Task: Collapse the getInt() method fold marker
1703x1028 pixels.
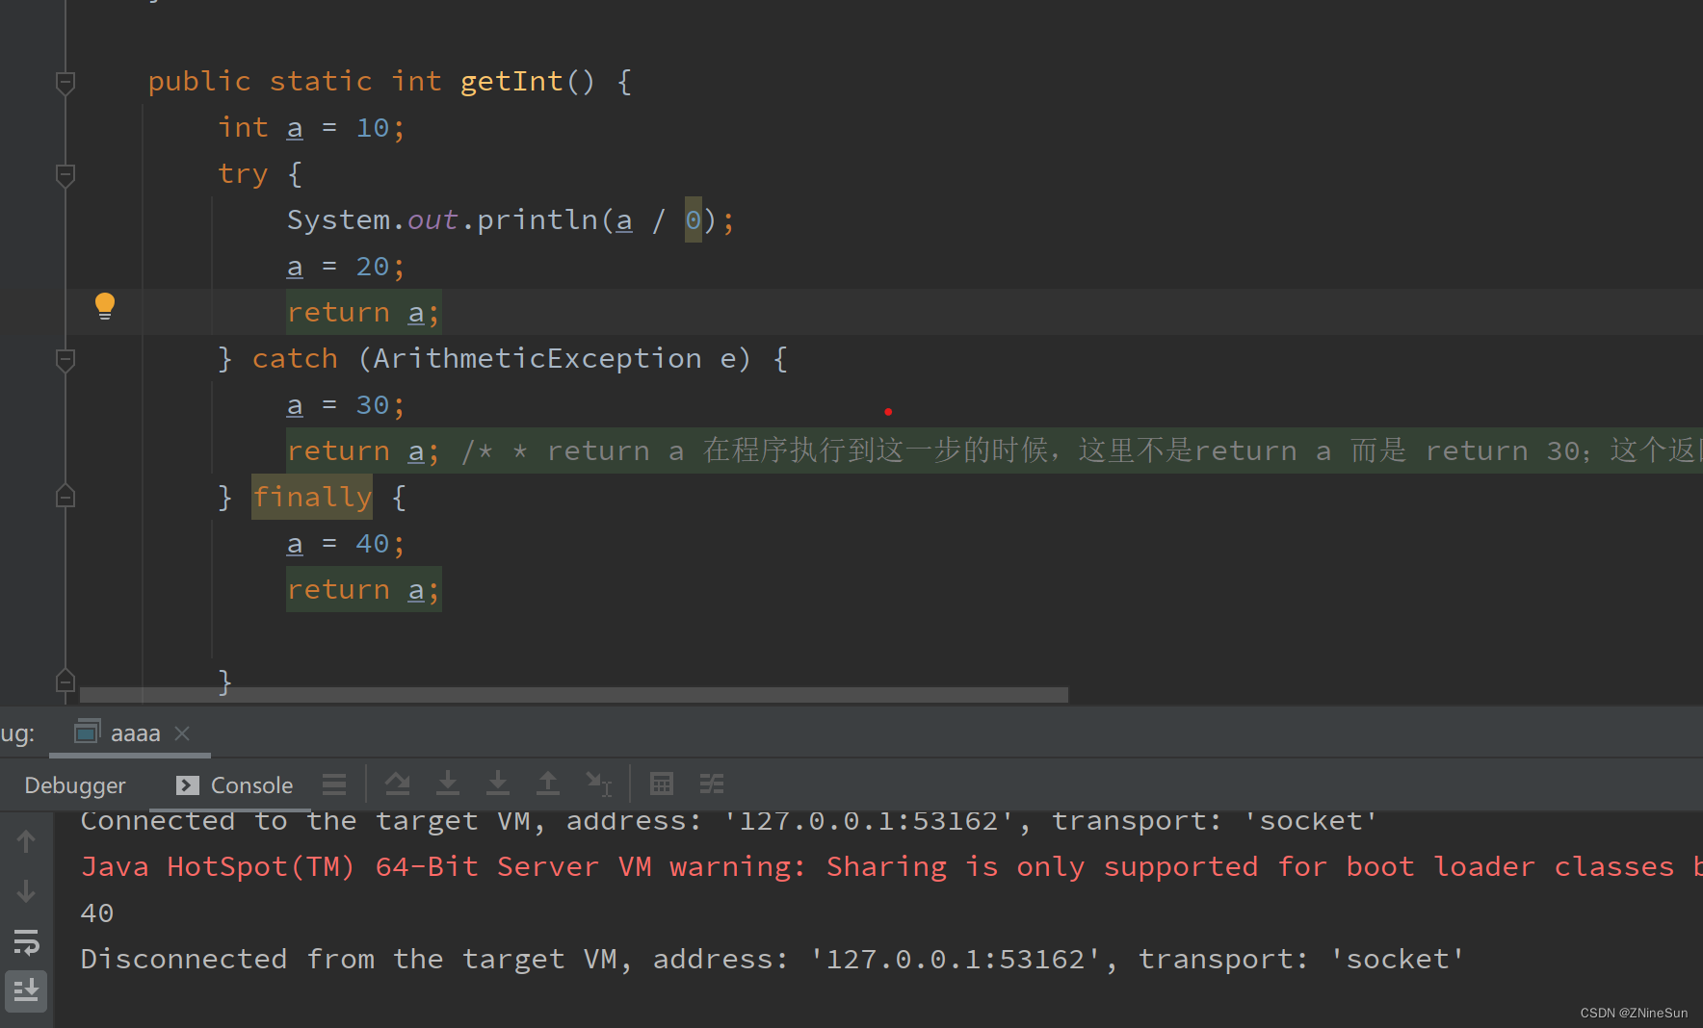Action: 65,83
